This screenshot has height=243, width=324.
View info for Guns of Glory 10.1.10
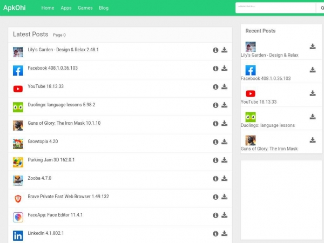point(215,124)
